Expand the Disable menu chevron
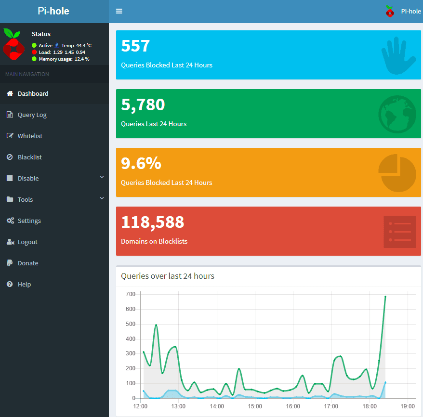The image size is (423, 417). [102, 177]
